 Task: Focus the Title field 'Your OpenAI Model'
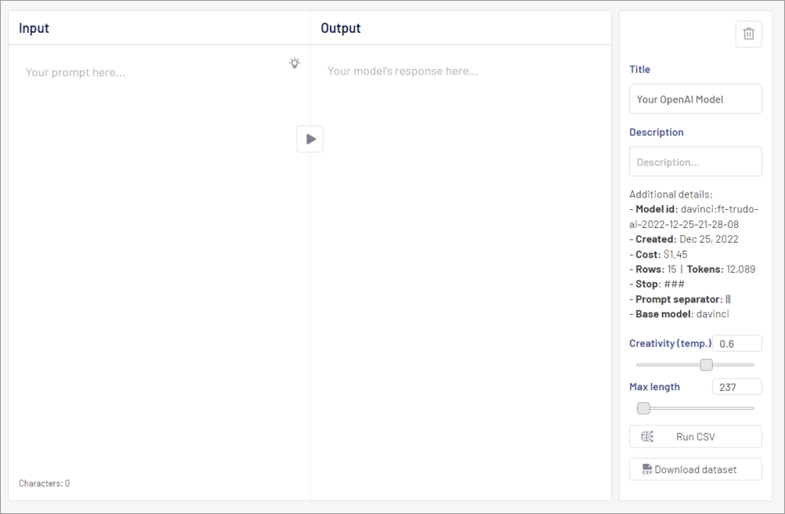tap(695, 100)
